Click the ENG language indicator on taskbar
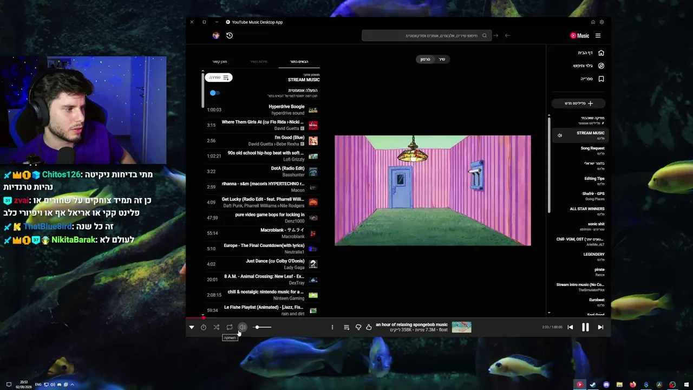The height and width of the screenshot is (390, 693). (x=38, y=385)
